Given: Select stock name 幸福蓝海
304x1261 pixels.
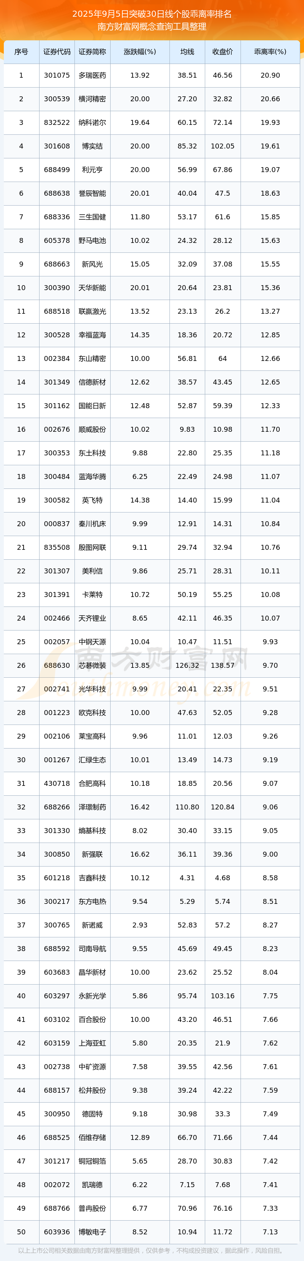Looking at the screenshot, I should (x=92, y=335).
